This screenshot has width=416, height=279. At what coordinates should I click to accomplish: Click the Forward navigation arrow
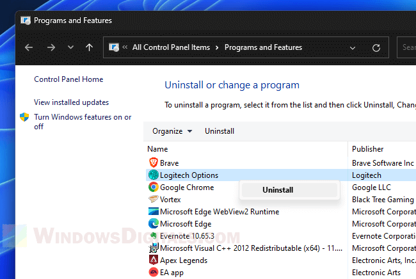(x=51, y=47)
